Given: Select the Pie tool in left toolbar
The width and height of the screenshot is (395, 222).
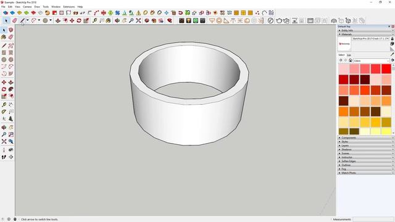Looking at the screenshot, I should click(11, 74).
